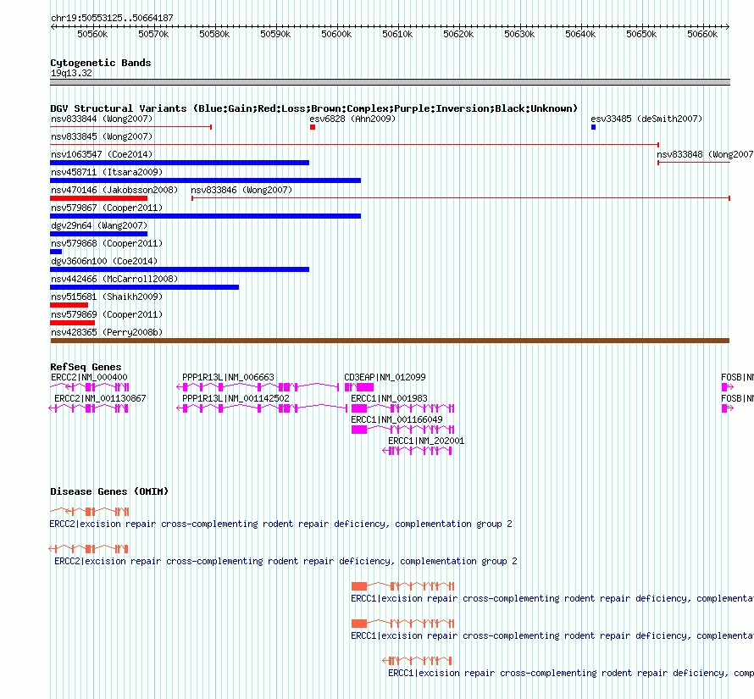This screenshot has height=699, width=754.
Task: Select the nsv833846 (Wong2007) label
Action: click(x=241, y=190)
